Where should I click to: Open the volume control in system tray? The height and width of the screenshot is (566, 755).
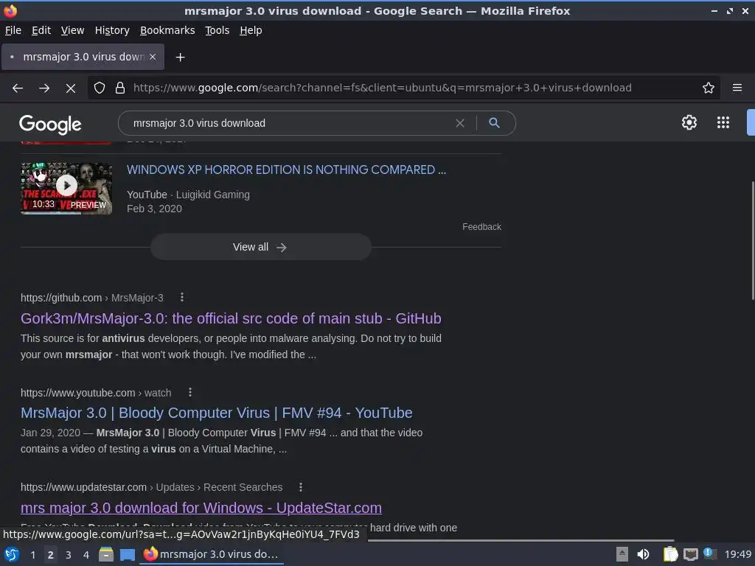coord(643,554)
